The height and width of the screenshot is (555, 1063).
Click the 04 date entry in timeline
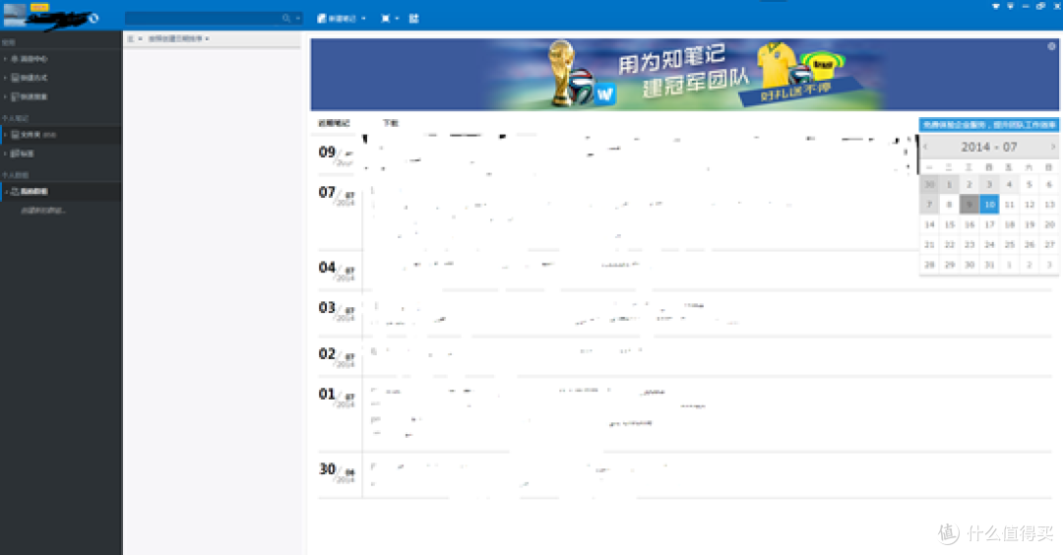click(x=337, y=271)
